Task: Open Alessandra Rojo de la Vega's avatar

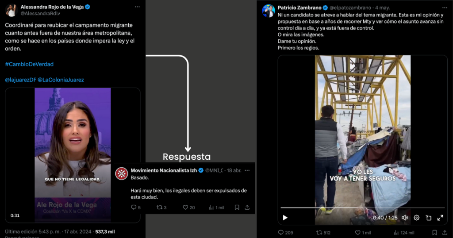Action: tap(12, 10)
